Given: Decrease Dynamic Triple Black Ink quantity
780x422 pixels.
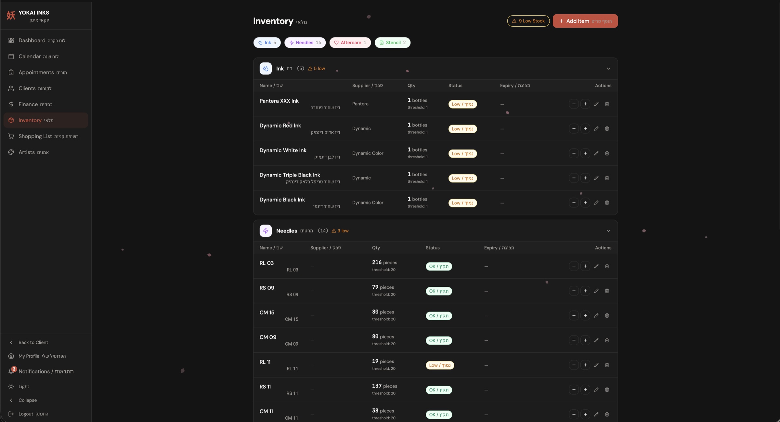Looking at the screenshot, I should click(x=574, y=178).
